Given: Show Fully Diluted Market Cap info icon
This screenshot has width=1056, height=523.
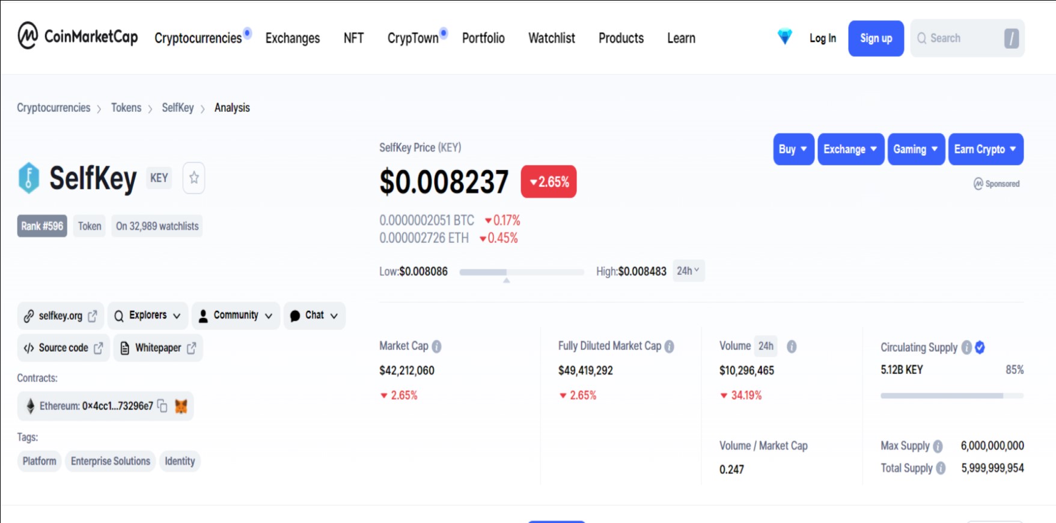Looking at the screenshot, I should point(669,346).
